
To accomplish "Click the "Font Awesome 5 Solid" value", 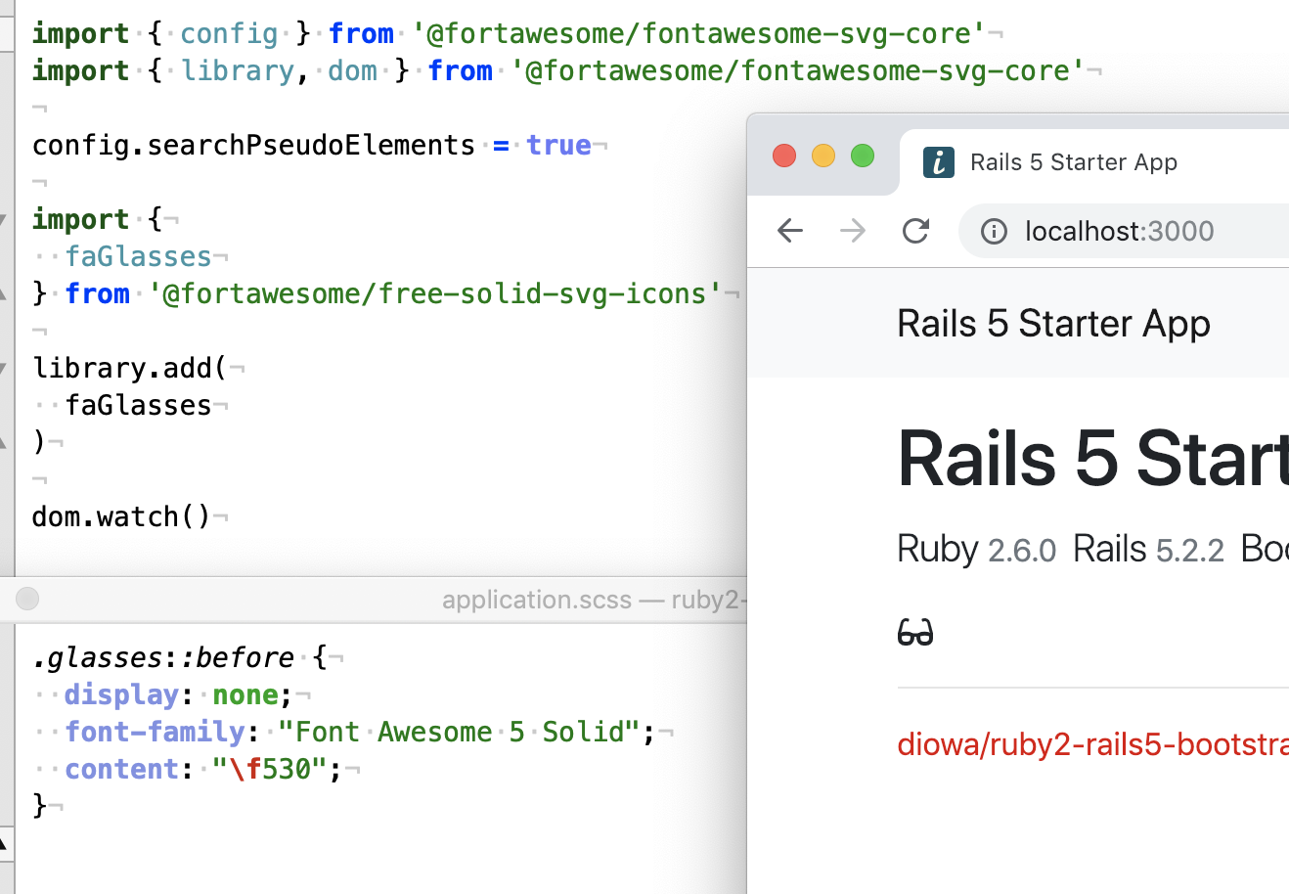I will pos(459,732).
